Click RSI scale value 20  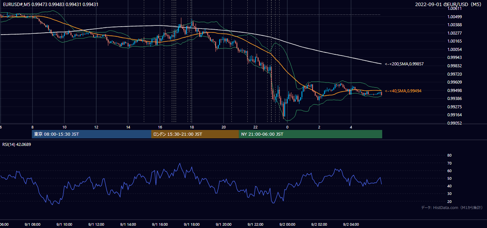pos(449,201)
